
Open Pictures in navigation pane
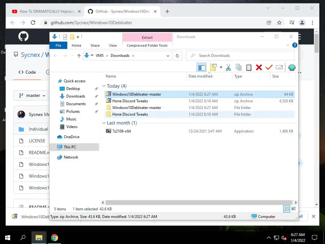[x=70, y=112]
